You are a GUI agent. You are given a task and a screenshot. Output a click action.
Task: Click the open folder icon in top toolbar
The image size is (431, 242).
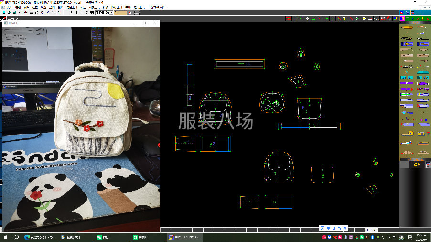(9, 12)
